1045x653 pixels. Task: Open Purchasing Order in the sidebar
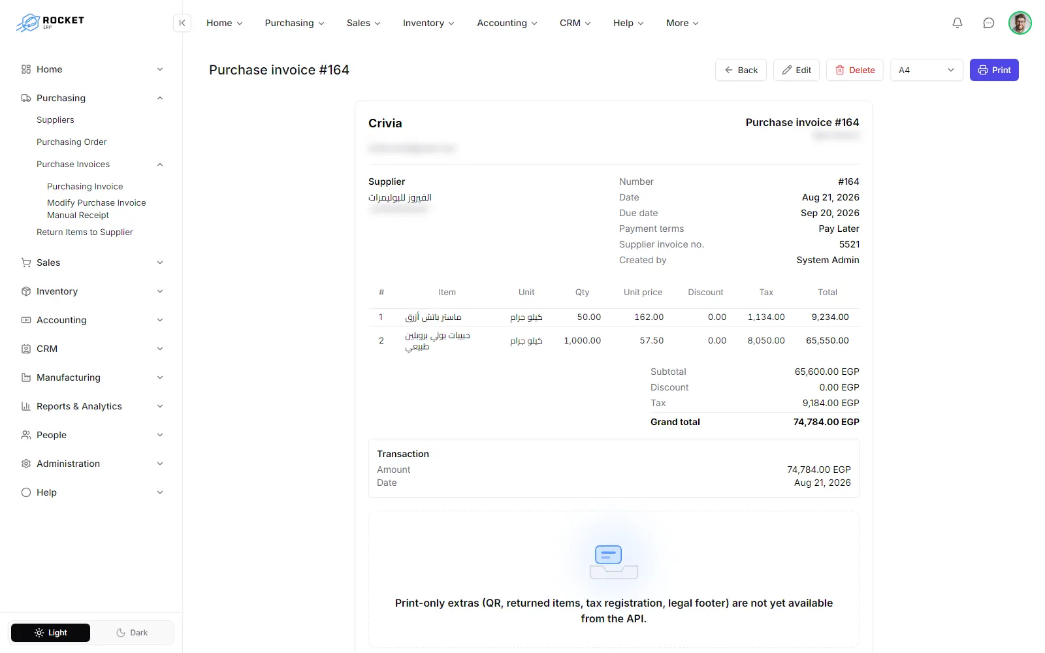72,142
